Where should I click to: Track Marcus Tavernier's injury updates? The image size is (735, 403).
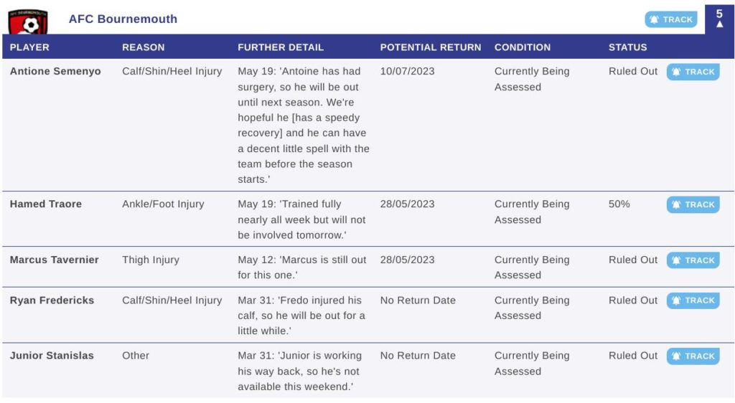pos(693,260)
